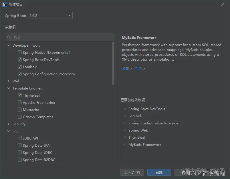Image resolution: width=230 pixels, height=179 pixels.
Task: Remove Spring Web from added dependencies
Action: 125,130
